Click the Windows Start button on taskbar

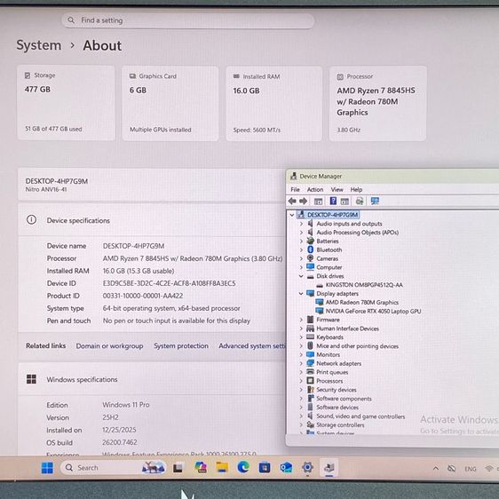(x=47, y=468)
